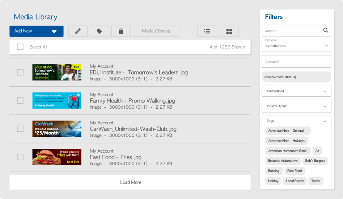
Task: Select the EDU Institute image checkbox
Action: pos(20,72)
